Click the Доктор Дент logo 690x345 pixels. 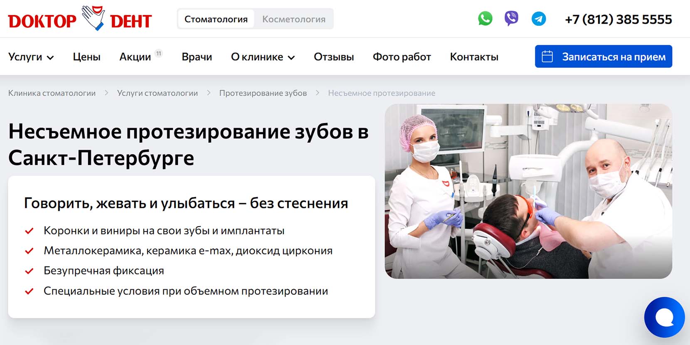click(x=80, y=19)
